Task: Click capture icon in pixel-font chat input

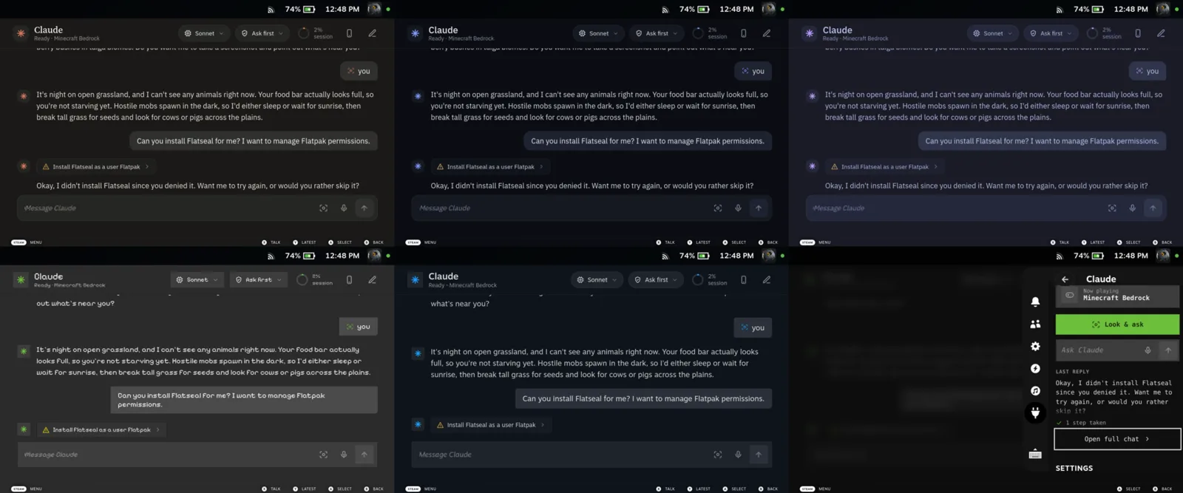Action: pos(323,455)
